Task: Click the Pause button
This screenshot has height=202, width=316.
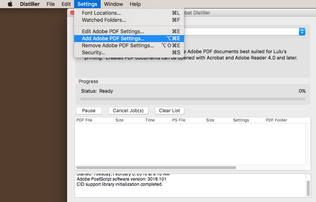Action: [89, 110]
